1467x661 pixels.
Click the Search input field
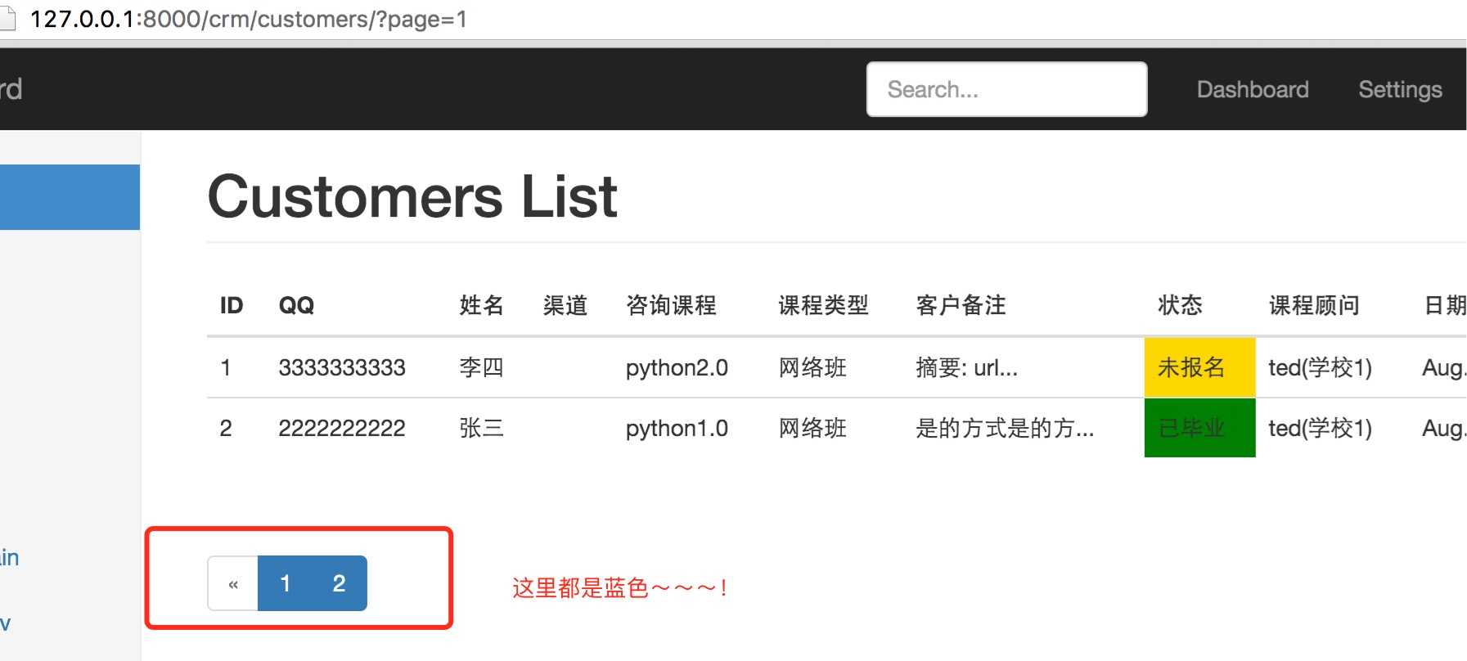pyautogui.click(x=1006, y=89)
